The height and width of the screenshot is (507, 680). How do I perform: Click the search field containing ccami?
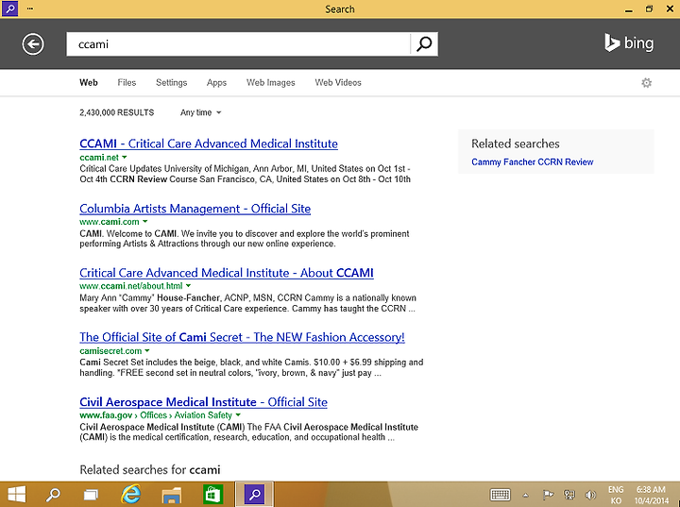point(238,43)
